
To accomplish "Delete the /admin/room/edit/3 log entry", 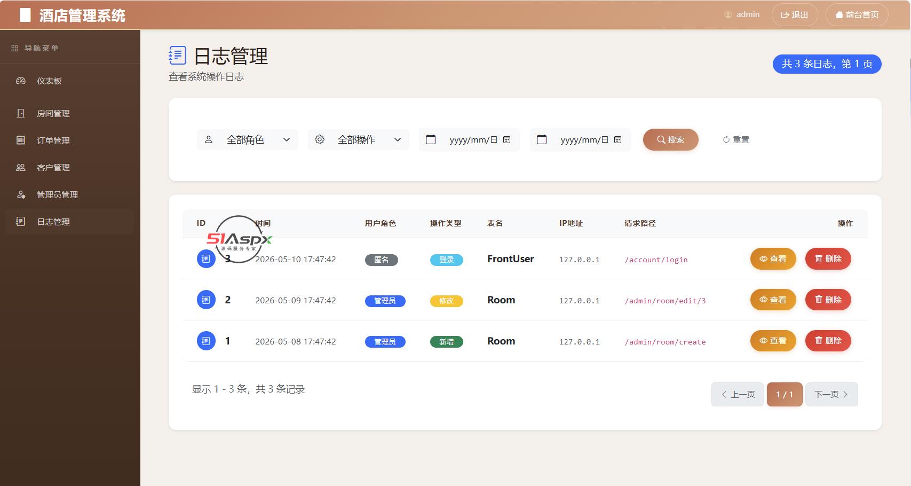I will tap(828, 300).
